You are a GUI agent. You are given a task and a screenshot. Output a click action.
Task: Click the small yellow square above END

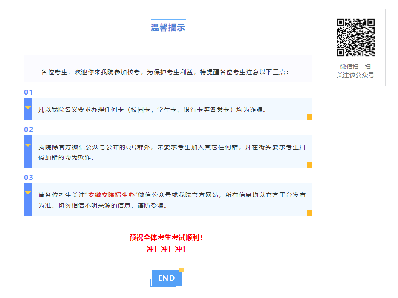[x=182, y=270]
